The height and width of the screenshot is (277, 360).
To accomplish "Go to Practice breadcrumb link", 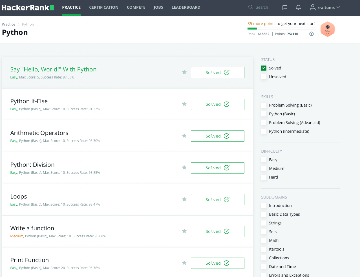I will click(x=8, y=24).
